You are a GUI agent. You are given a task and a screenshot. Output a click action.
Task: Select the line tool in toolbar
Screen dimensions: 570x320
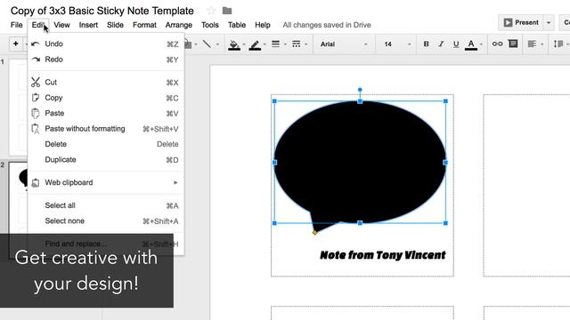(x=207, y=44)
